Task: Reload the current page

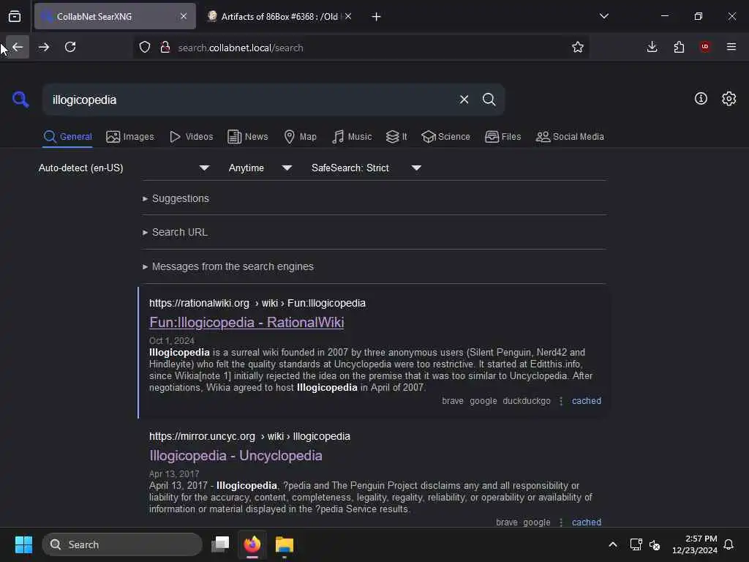Action: 70,47
